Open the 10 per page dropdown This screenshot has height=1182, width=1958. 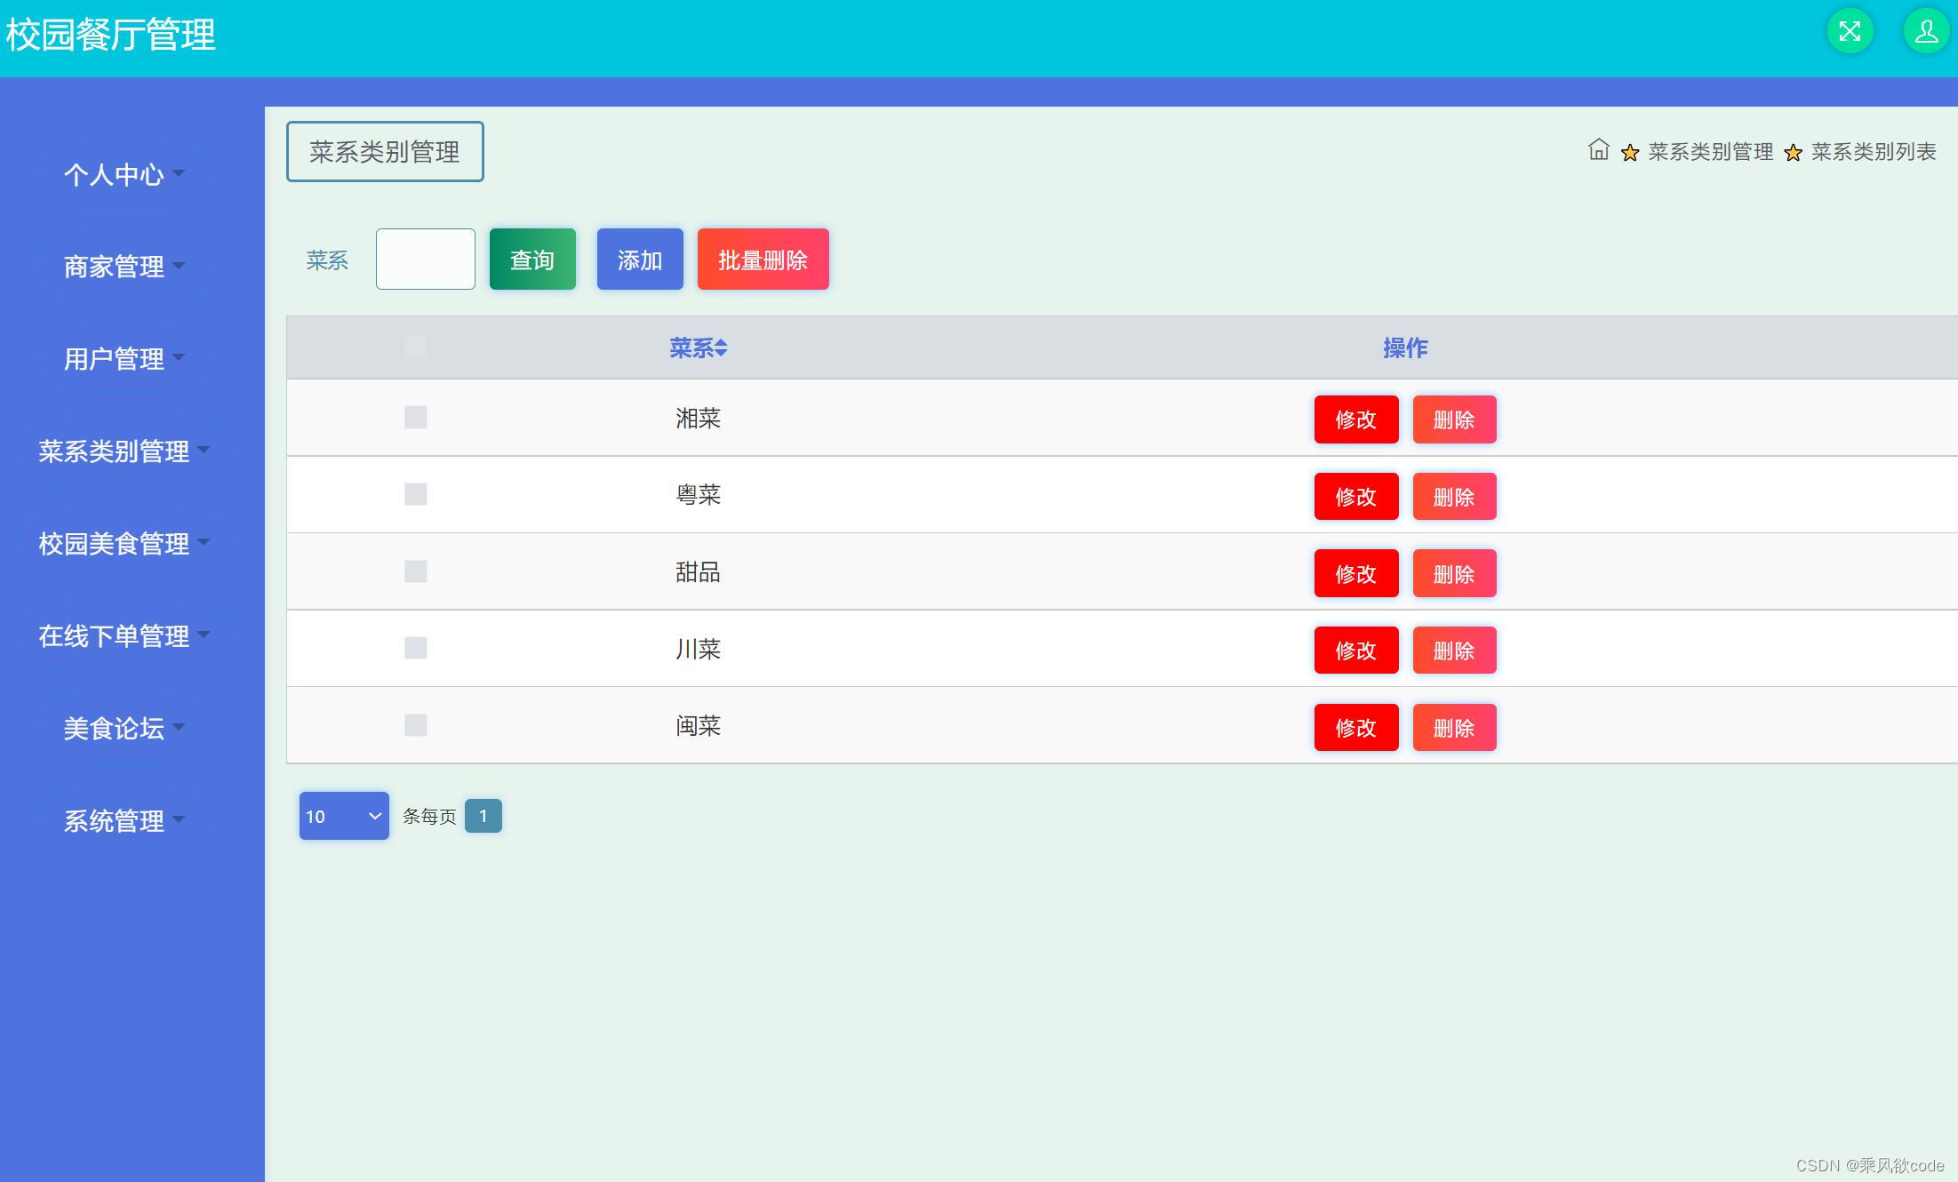344,816
